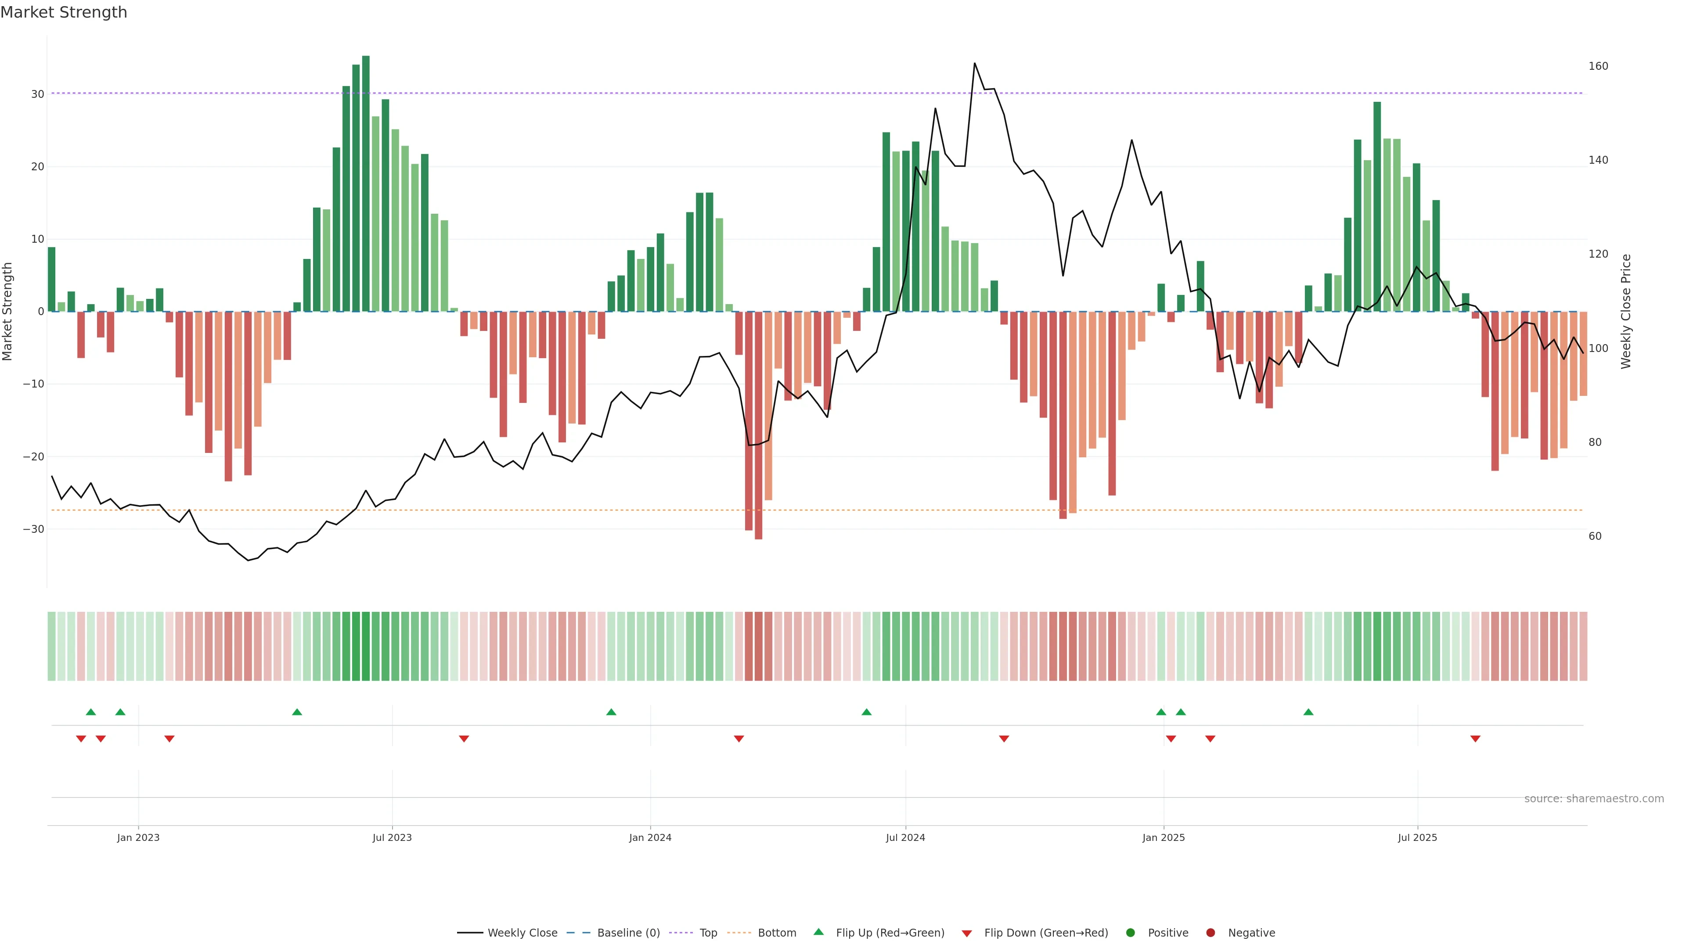This screenshot has height=948, width=1686.
Task: Click the Weekly Close Price axis title
Action: tap(1626, 312)
